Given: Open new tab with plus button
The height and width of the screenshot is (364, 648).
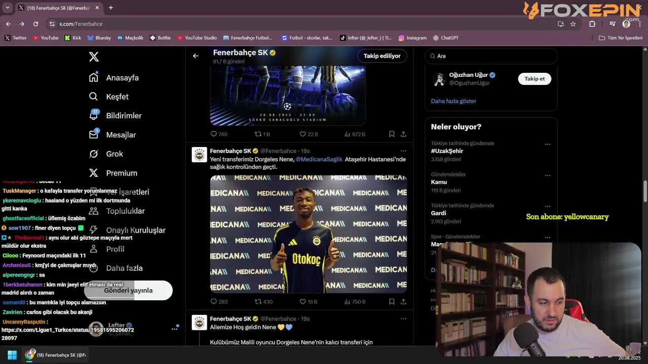Looking at the screenshot, I should point(111,8).
